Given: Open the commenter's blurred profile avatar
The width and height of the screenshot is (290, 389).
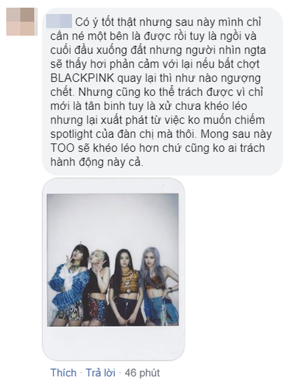Looking at the screenshot, I should coord(22,22).
